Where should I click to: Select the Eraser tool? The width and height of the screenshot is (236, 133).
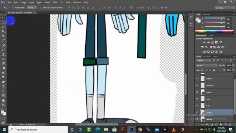click(x=3, y=63)
